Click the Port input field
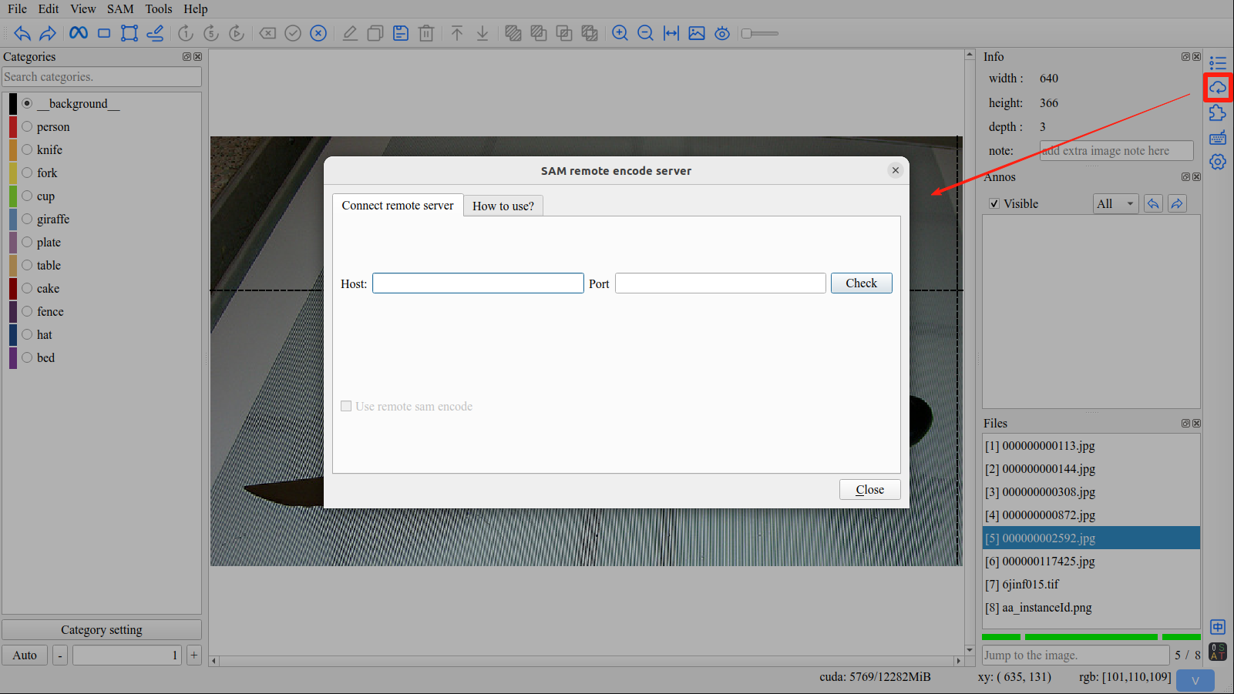 [721, 283]
